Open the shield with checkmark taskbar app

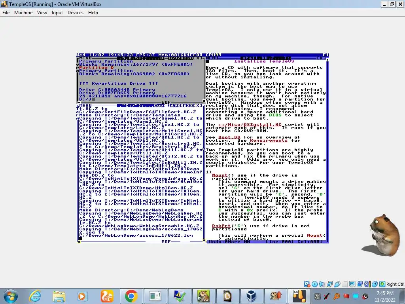(x=179, y=296)
